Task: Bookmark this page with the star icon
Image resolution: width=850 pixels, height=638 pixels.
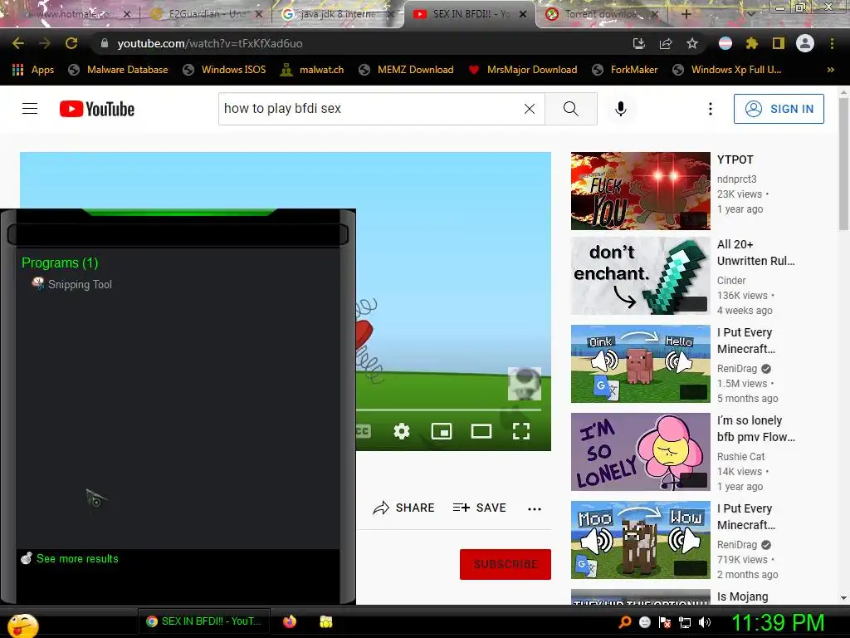Action: click(692, 43)
